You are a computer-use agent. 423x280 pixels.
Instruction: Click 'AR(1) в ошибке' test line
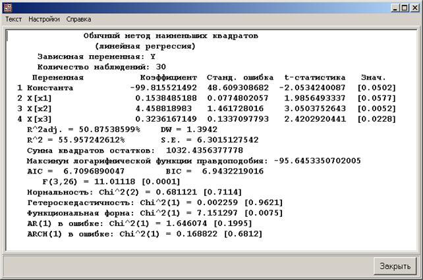[140, 223]
